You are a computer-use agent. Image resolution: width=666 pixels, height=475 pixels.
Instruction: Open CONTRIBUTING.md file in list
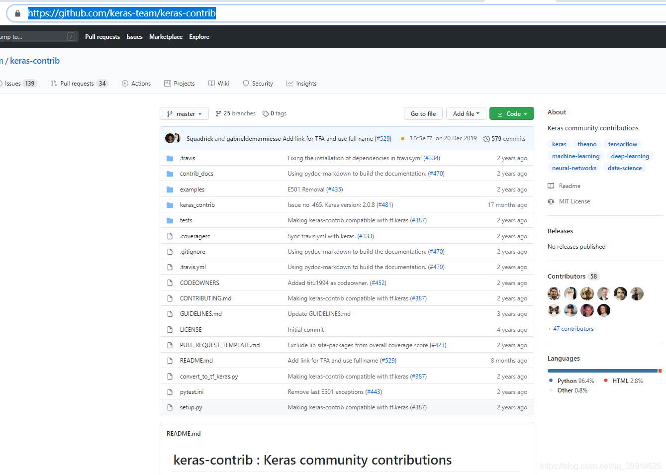click(x=205, y=298)
